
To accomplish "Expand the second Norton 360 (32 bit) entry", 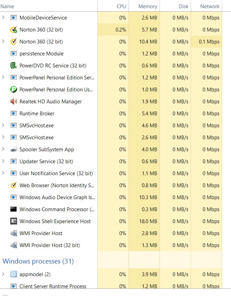I will (x=3, y=41).
